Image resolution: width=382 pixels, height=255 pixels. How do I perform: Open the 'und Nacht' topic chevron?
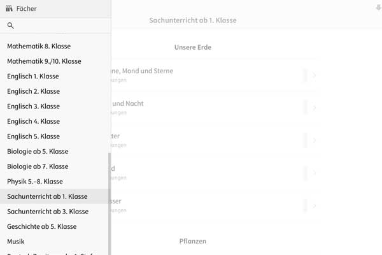315,108
